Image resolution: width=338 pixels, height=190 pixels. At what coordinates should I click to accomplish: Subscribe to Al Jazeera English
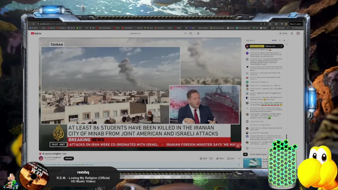tap(69, 158)
